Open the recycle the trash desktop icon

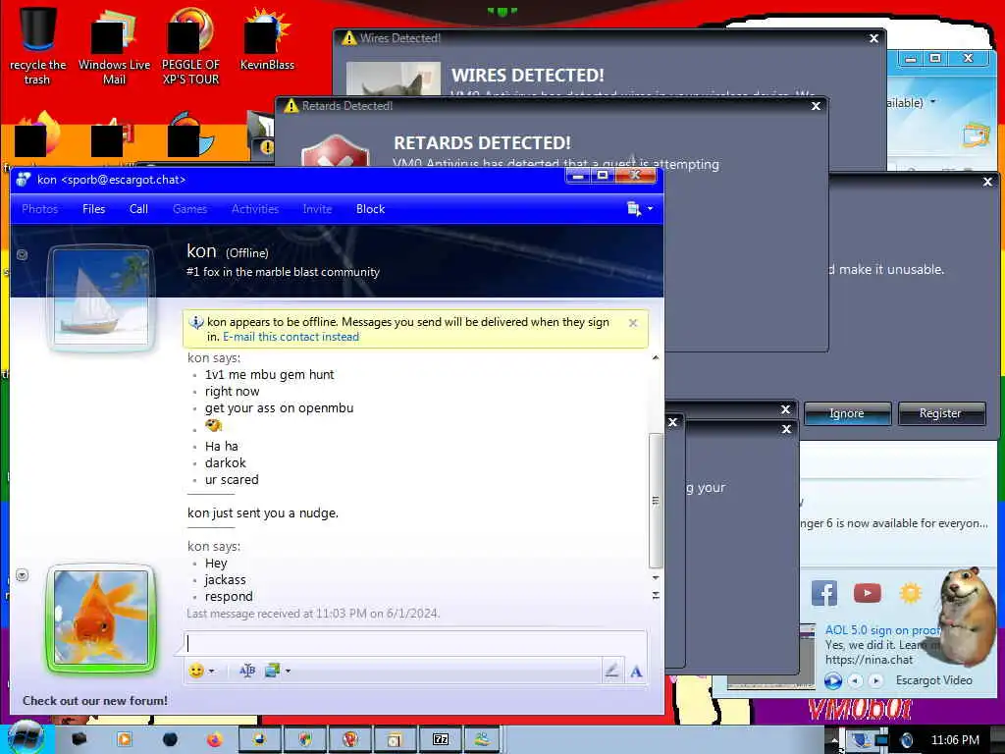click(37, 46)
